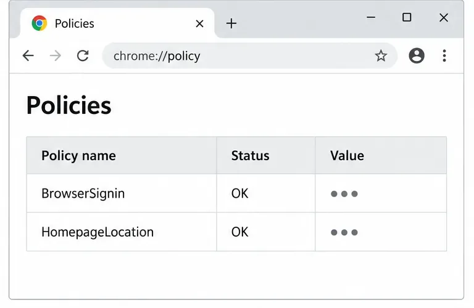The width and height of the screenshot is (474, 308).
Task: Select the Policies tab
Action: click(117, 23)
